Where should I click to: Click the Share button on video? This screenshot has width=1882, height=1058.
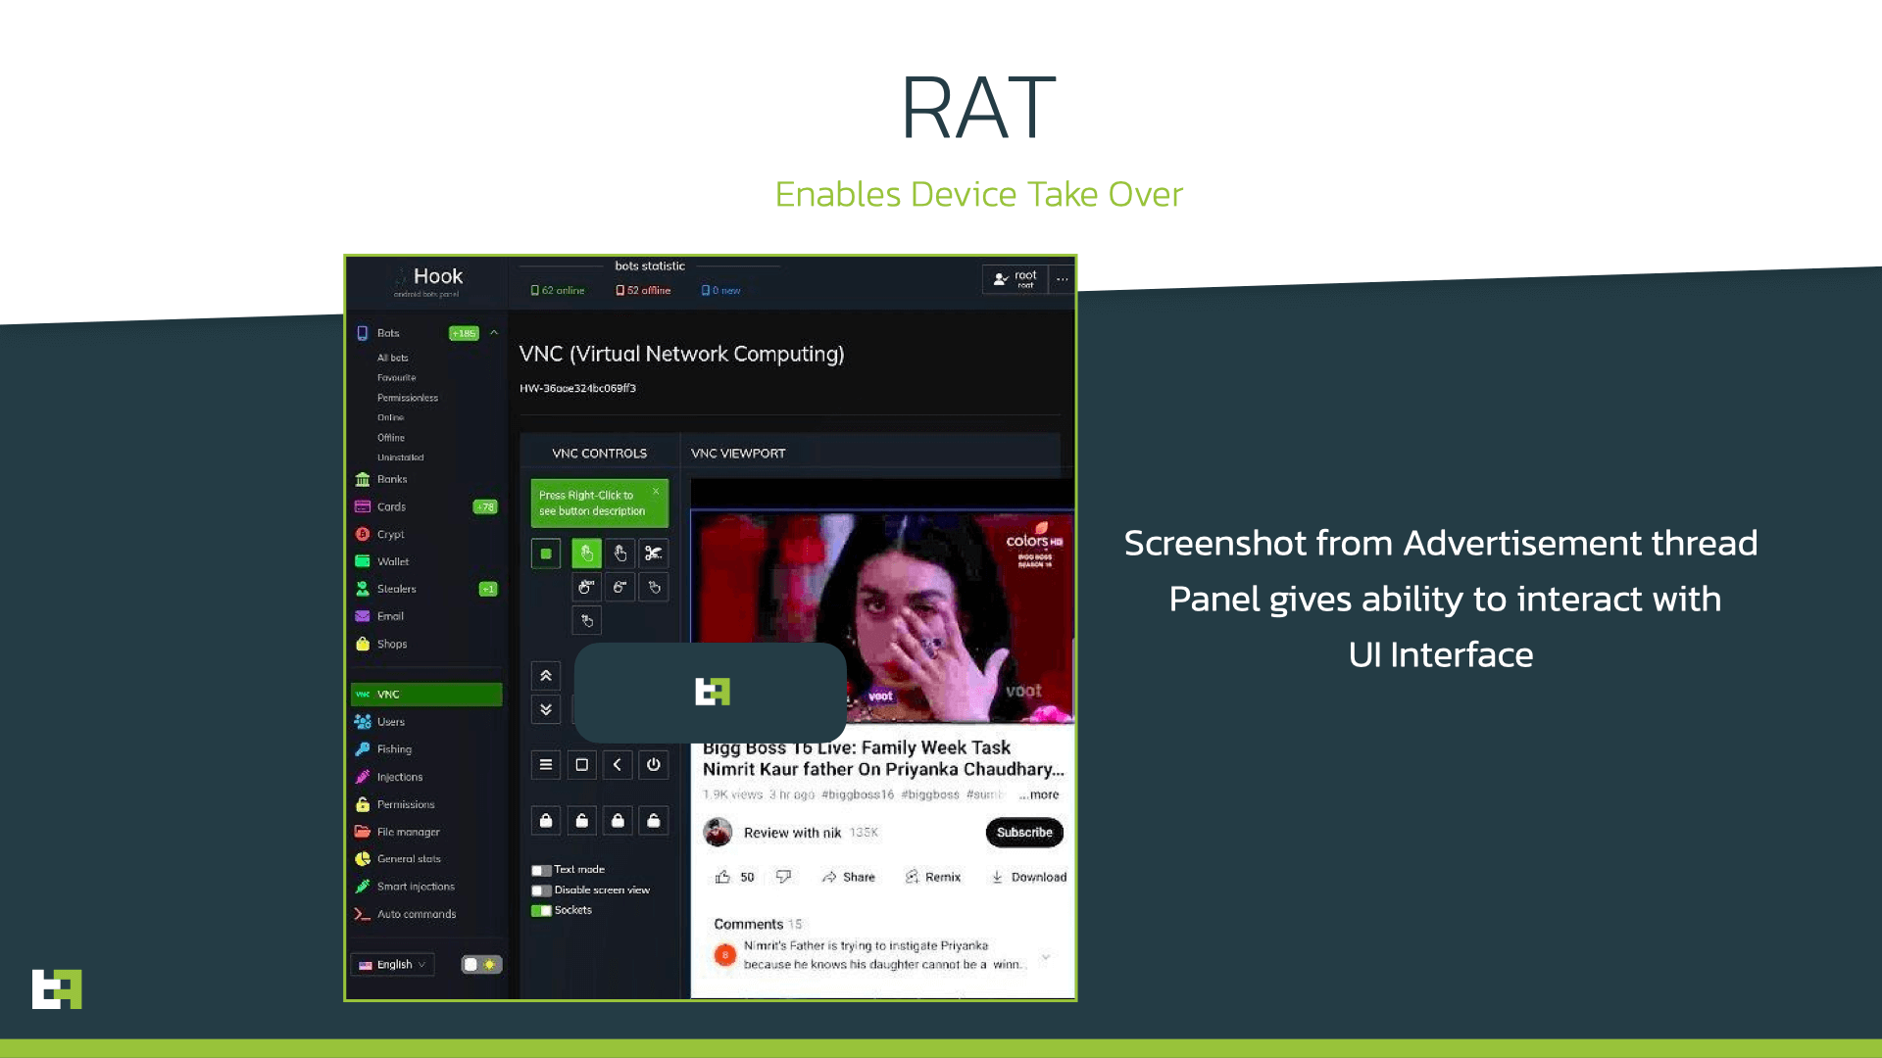849,876
